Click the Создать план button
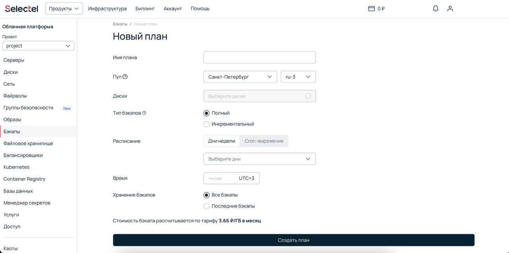509x253 pixels. [x=293, y=240]
